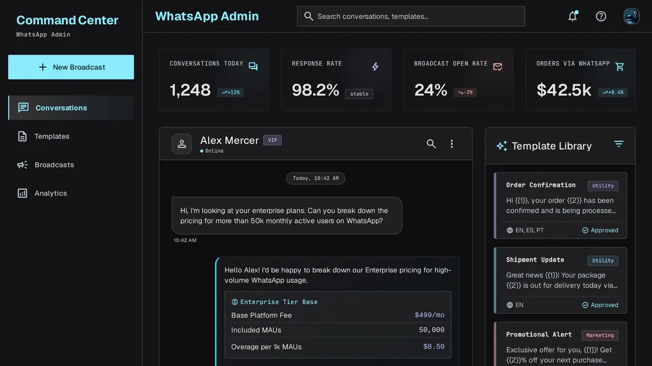The image size is (652, 366).
Task: Click the Response Rate lightning icon
Action: coord(375,67)
